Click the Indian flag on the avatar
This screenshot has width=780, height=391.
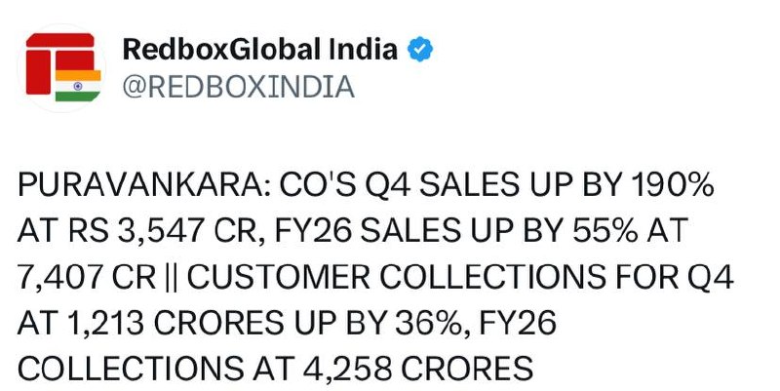click(x=72, y=85)
